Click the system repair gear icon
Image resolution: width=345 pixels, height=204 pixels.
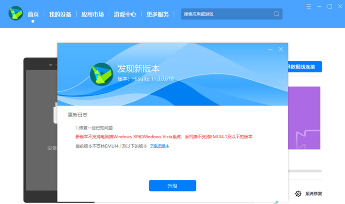[298, 193]
